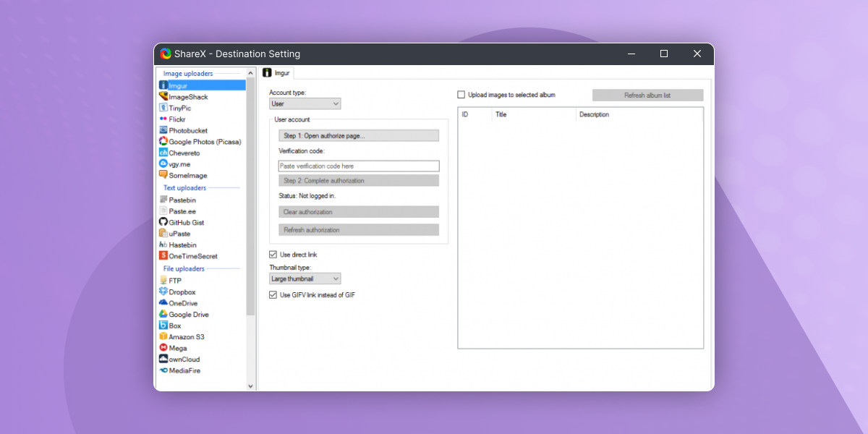This screenshot has width=868, height=434.
Task: Click the uploader list scrollbar thumb
Action: click(x=251, y=197)
